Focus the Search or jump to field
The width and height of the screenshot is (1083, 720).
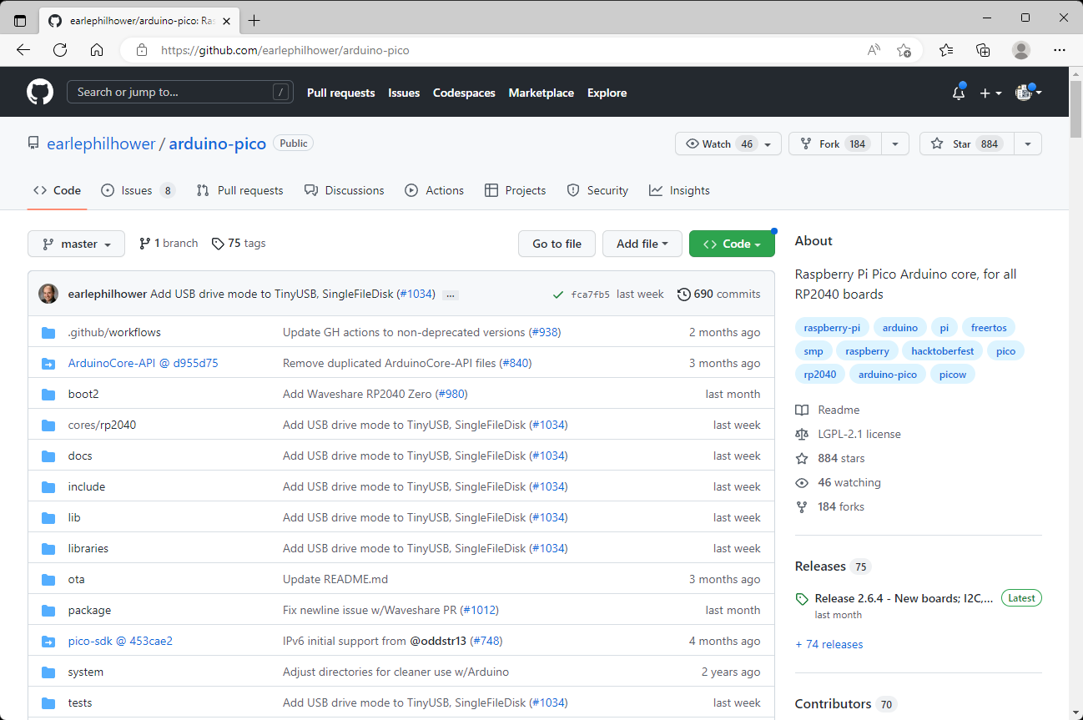(179, 92)
